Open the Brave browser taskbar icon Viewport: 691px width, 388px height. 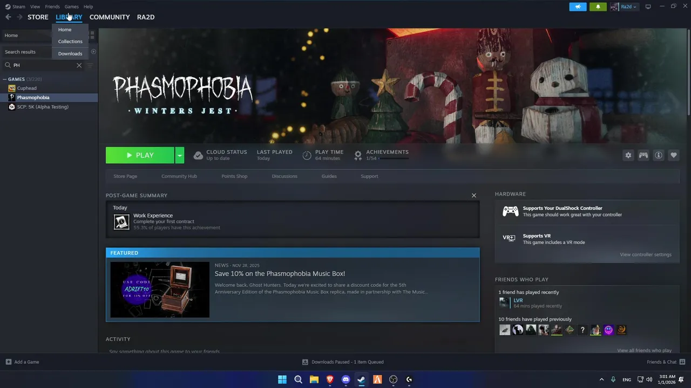(330, 379)
